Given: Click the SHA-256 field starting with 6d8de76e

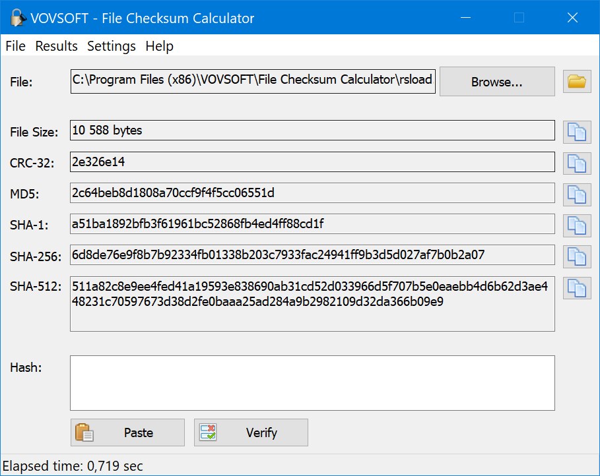Looking at the screenshot, I should [312, 254].
